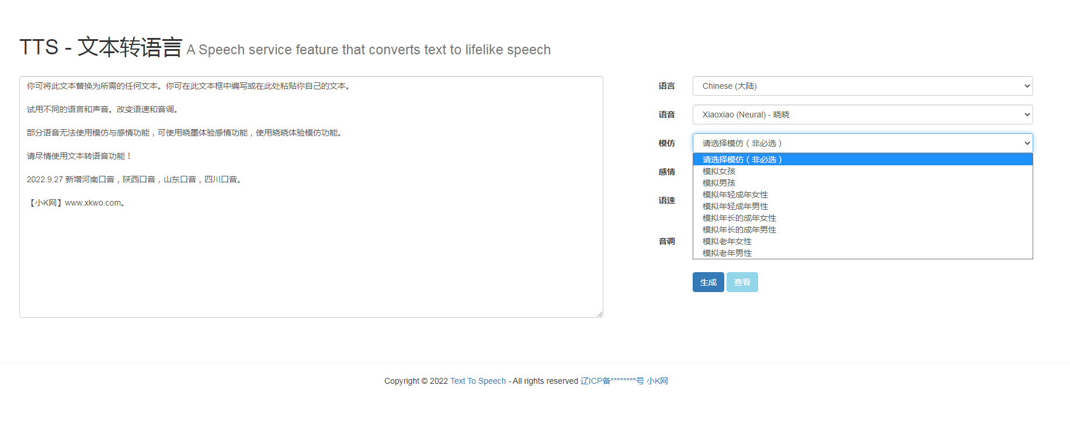Pick 模拟年轻成年女性 imitation option
The image size is (1070, 441).
tap(735, 195)
